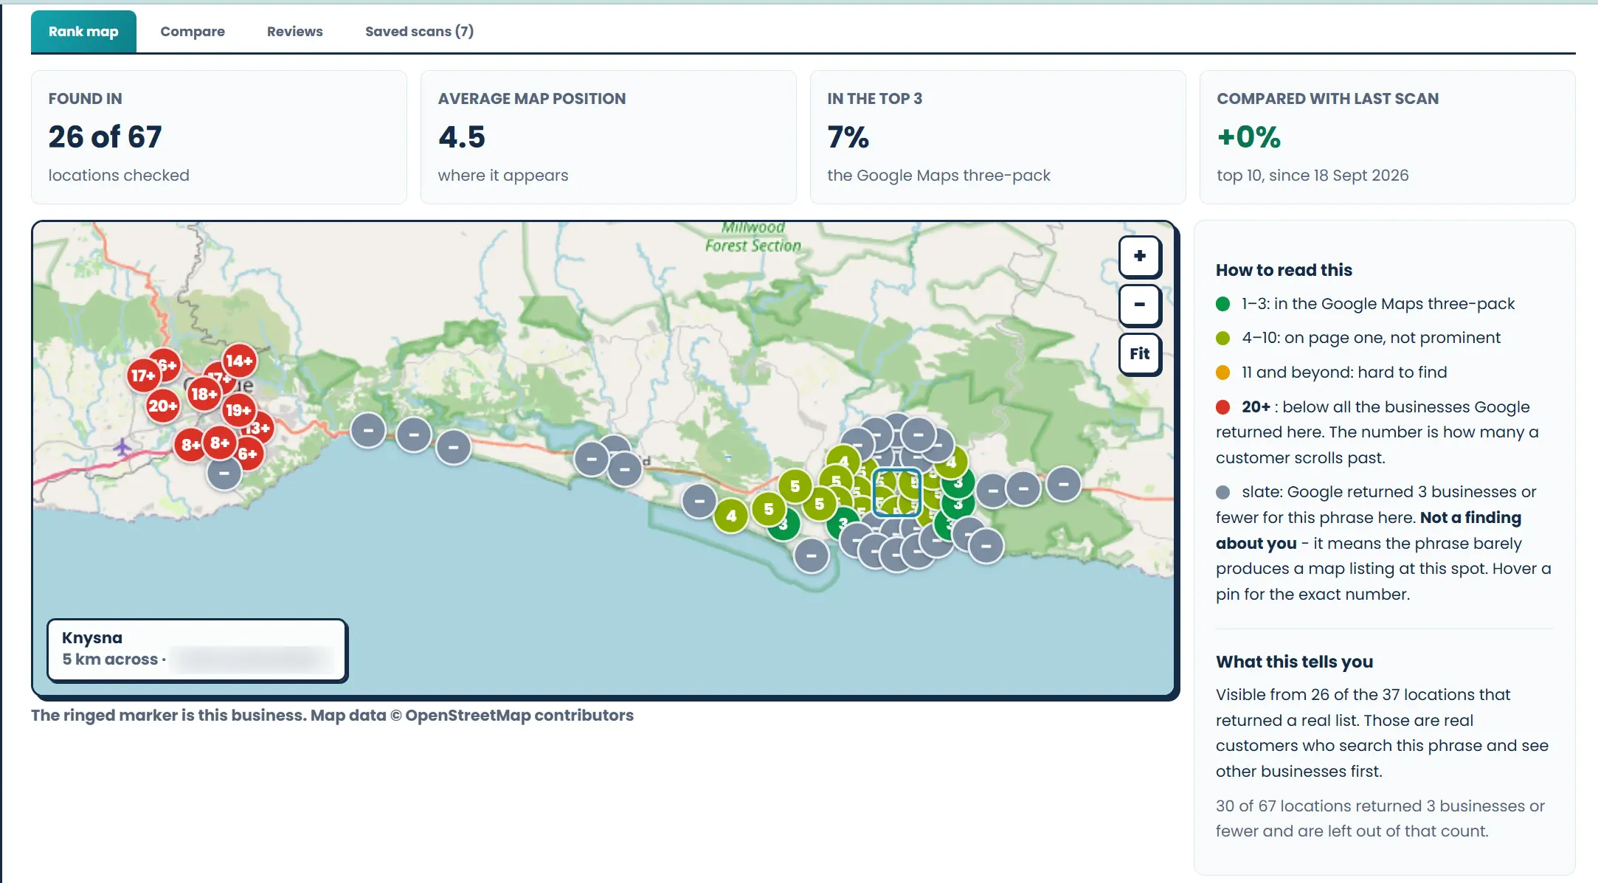
Task: Click the "the Google Maps three-pack" card caption
Action: (x=938, y=176)
